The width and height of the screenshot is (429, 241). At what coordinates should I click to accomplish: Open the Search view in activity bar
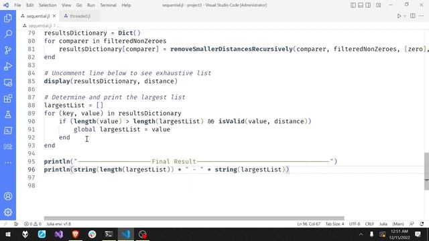click(8, 34)
